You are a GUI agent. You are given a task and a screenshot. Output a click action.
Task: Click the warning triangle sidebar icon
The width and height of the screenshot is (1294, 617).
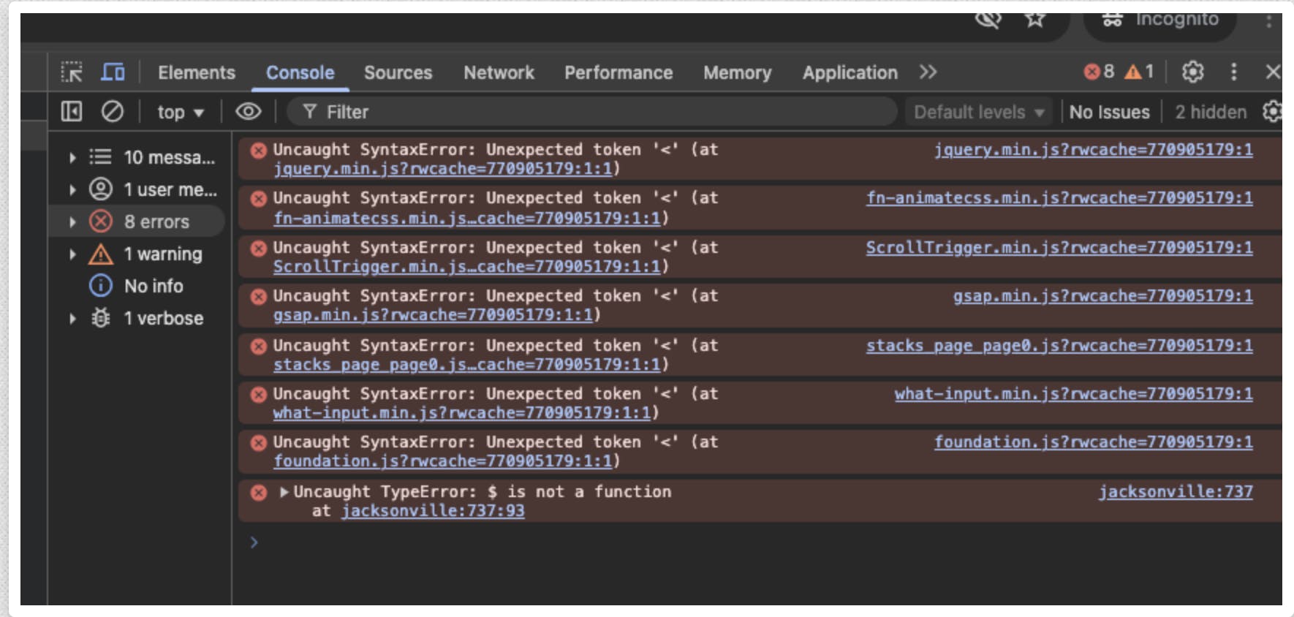coord(101,254)
